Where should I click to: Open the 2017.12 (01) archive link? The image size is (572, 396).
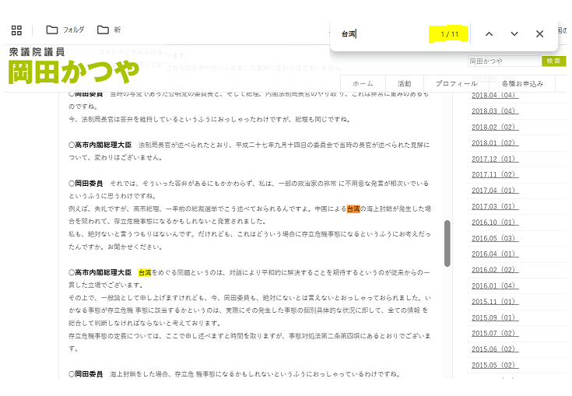(494, 159)
